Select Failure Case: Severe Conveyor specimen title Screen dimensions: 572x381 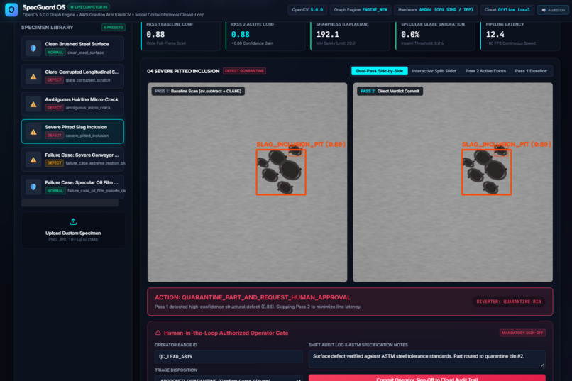point(82,155)
